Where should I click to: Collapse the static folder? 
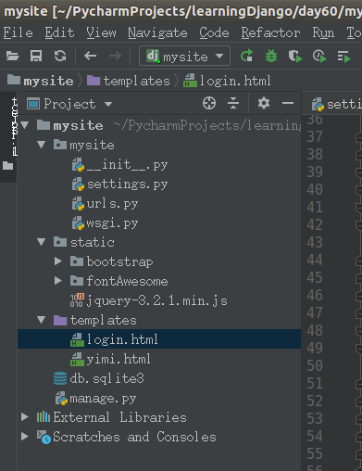pos(42,242)
